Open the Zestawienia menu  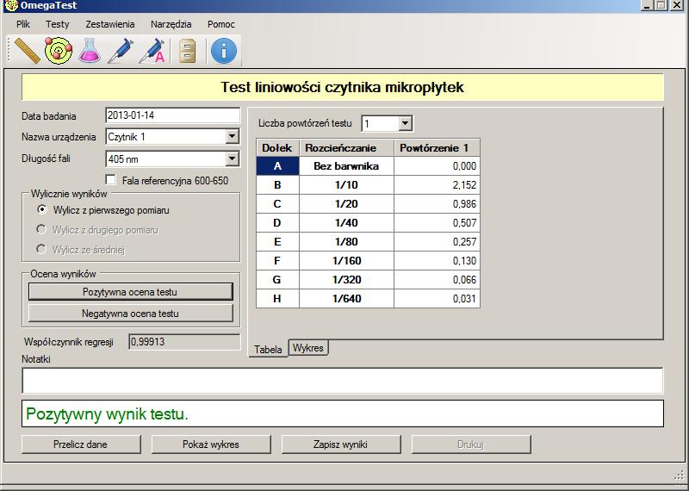pyautogui.click(x=109, y=24)
